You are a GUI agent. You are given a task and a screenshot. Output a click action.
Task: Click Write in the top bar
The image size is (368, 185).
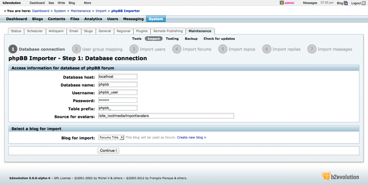pyautogui.click(x=61, y=3)
